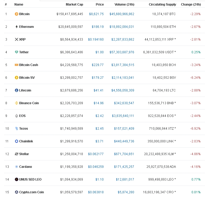Sort by rank # column header
Screen dimensions: 205x197
pyautogui.click(x=6, y=5)
